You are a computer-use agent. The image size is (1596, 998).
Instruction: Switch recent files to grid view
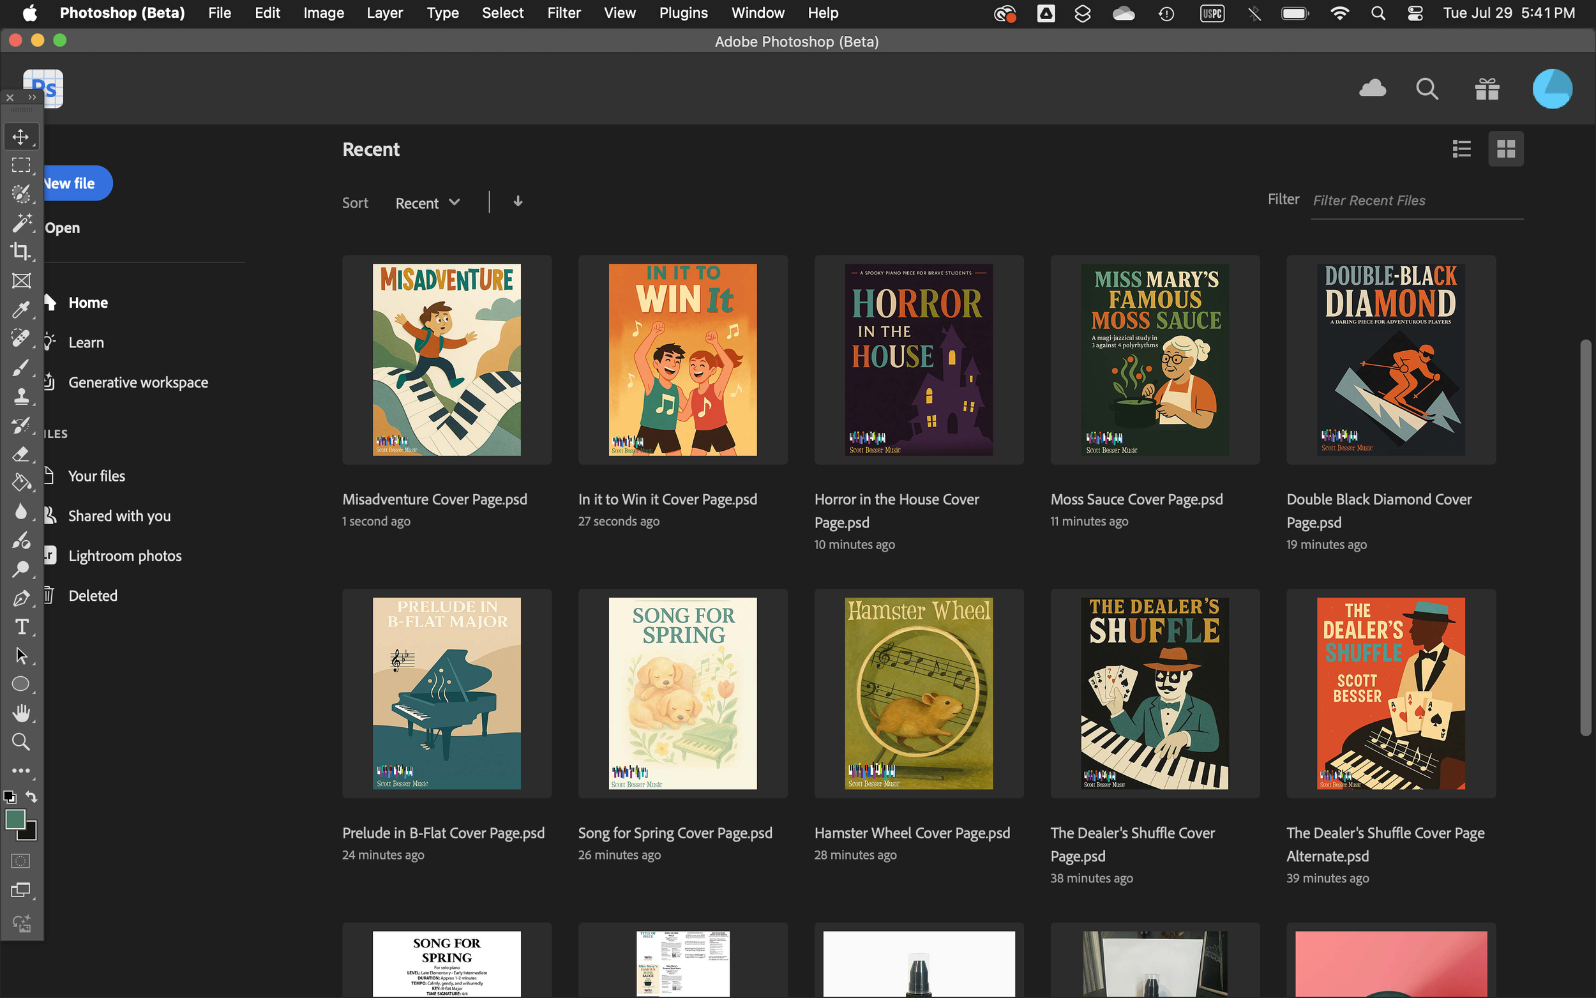pos(1505,149)
